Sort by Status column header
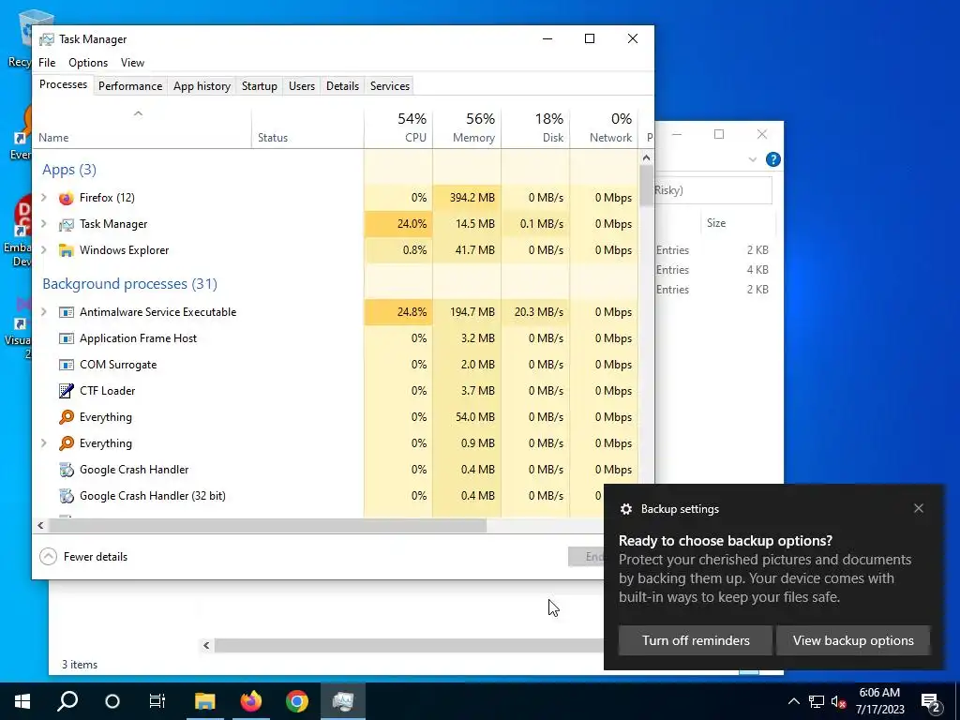 [307, 128]
